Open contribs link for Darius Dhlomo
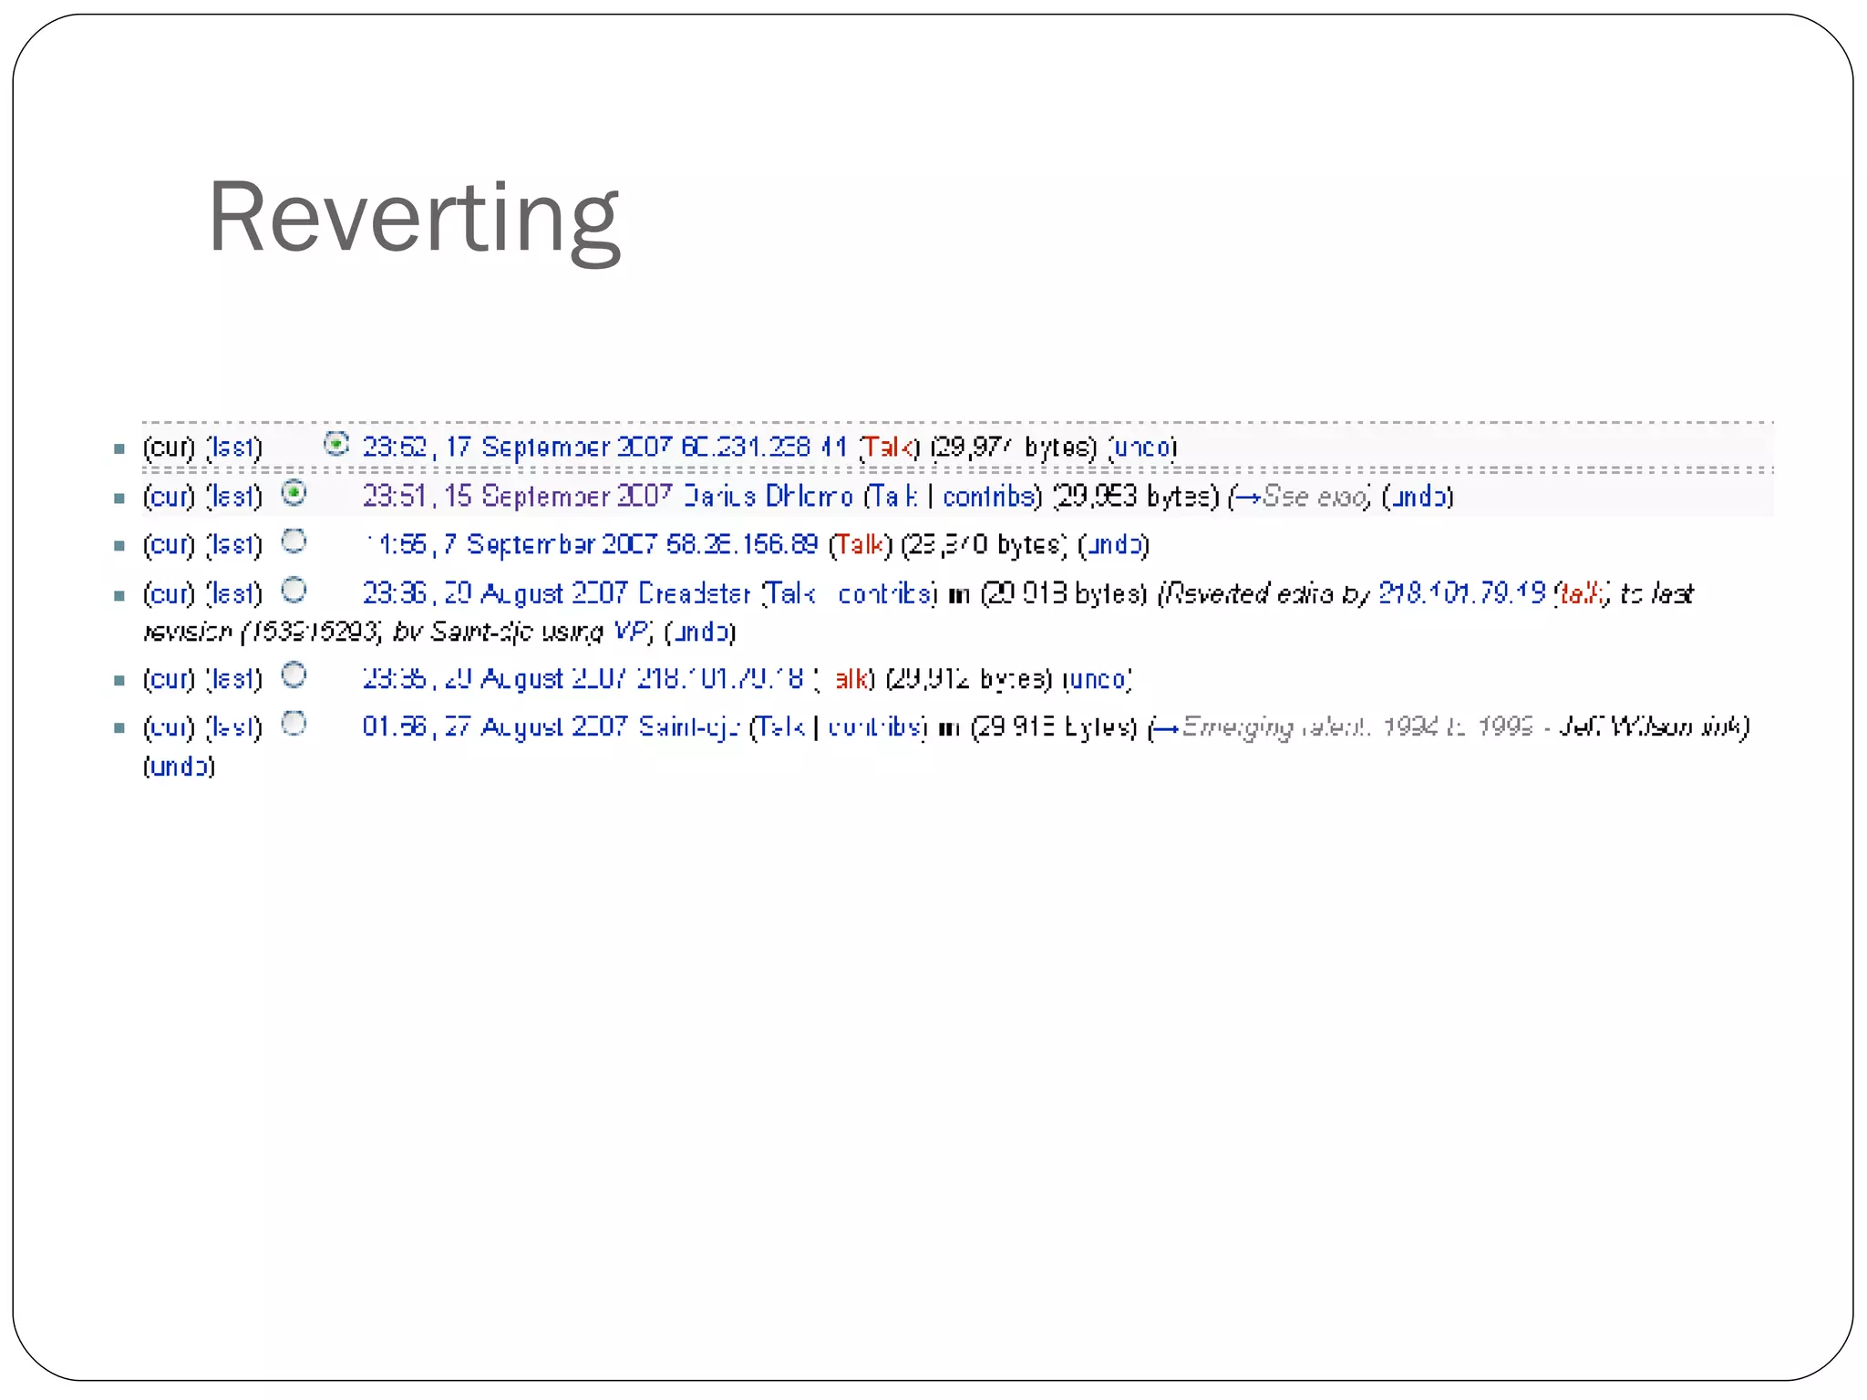Viewport: 1867px width, 1400px height. pos(989,496)
